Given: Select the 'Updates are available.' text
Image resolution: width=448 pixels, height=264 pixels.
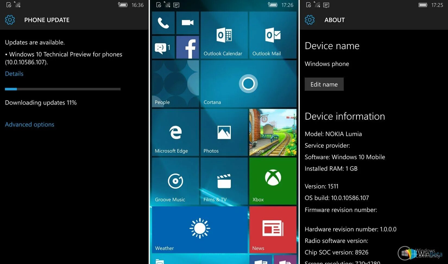Looking at the screenshot, I should [x=35, y=43].
